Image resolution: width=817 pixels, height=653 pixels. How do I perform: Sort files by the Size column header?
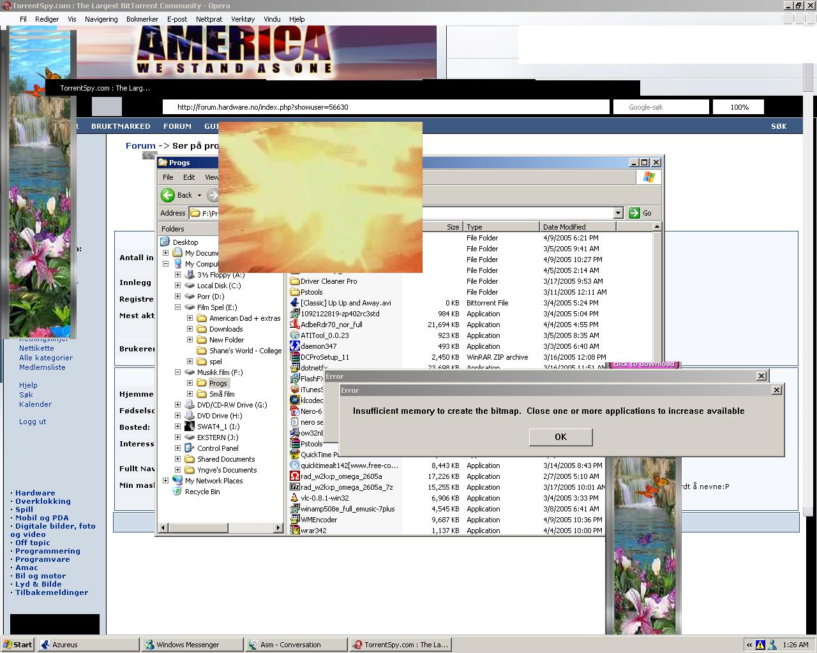point(442,227)
